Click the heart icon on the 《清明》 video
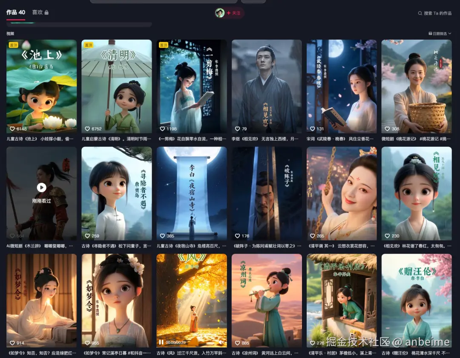This screenshot has height=358, width=460. 87,129
